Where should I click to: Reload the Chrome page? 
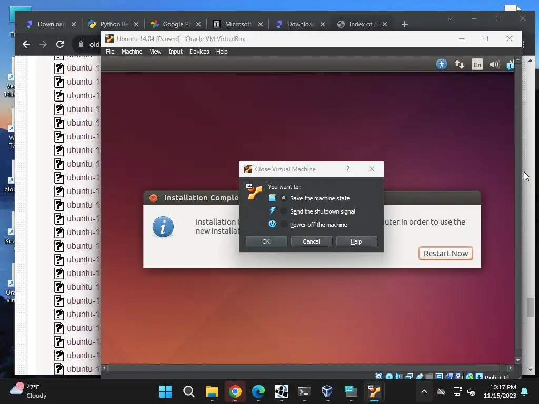60,44
